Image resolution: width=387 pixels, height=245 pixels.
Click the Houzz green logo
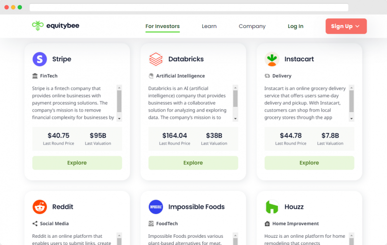[272, 207]
